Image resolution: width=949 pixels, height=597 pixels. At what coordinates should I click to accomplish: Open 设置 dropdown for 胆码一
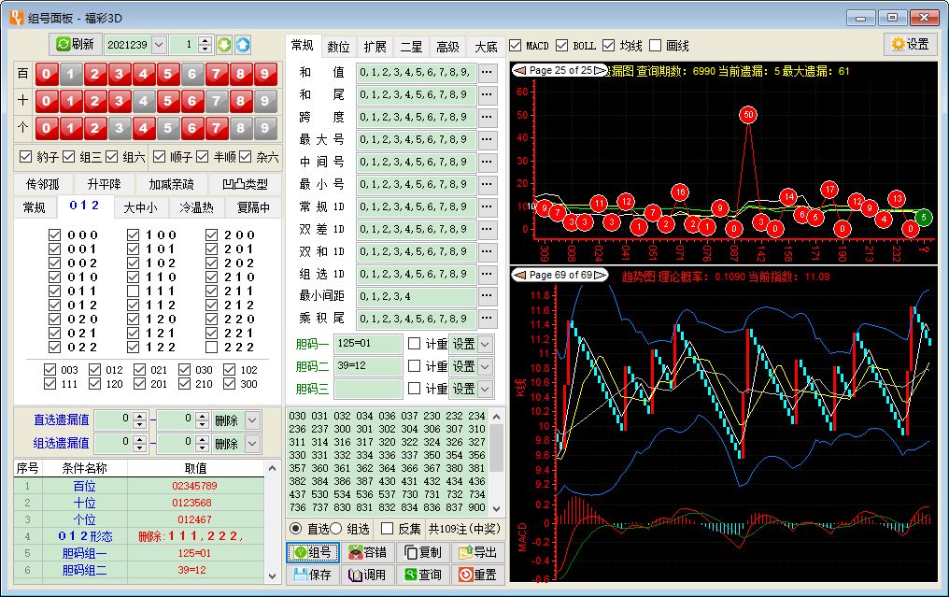pyautogui.click(x=485, y=345)
